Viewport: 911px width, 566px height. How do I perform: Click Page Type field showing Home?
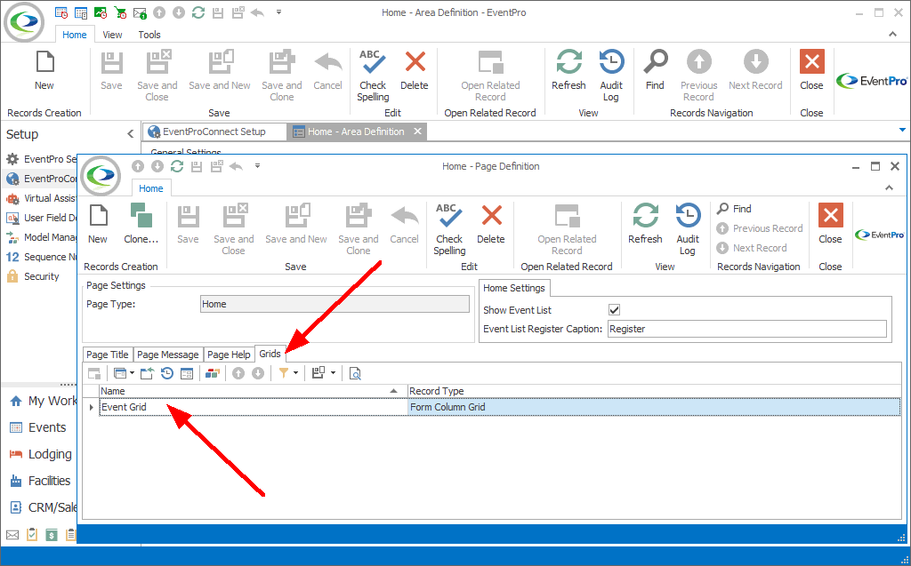(x=335, y=304)
